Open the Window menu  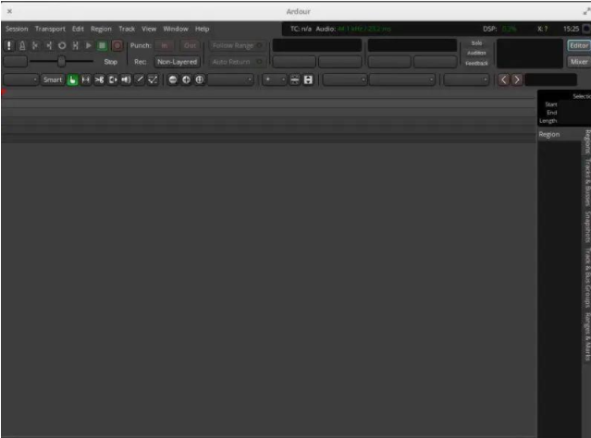click(176, 29)
